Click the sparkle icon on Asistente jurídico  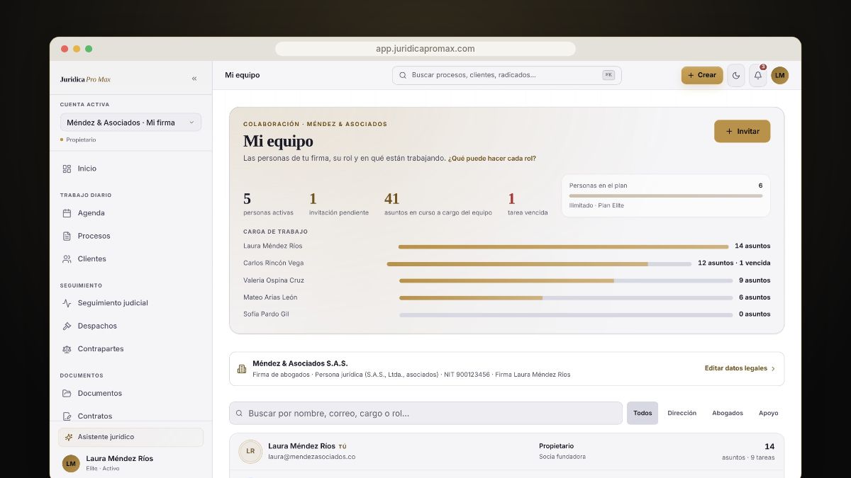(69, 437)
